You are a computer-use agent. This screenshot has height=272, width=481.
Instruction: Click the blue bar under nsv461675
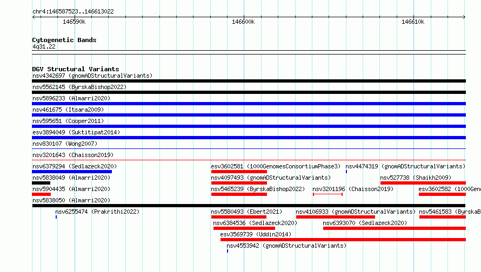pos(249,115)
